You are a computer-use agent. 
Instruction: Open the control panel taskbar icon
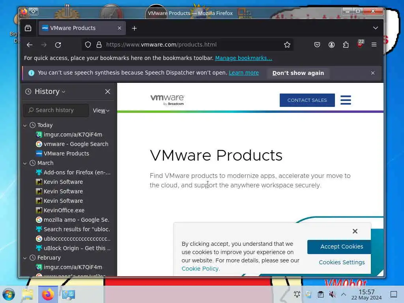tap(69, 294)
